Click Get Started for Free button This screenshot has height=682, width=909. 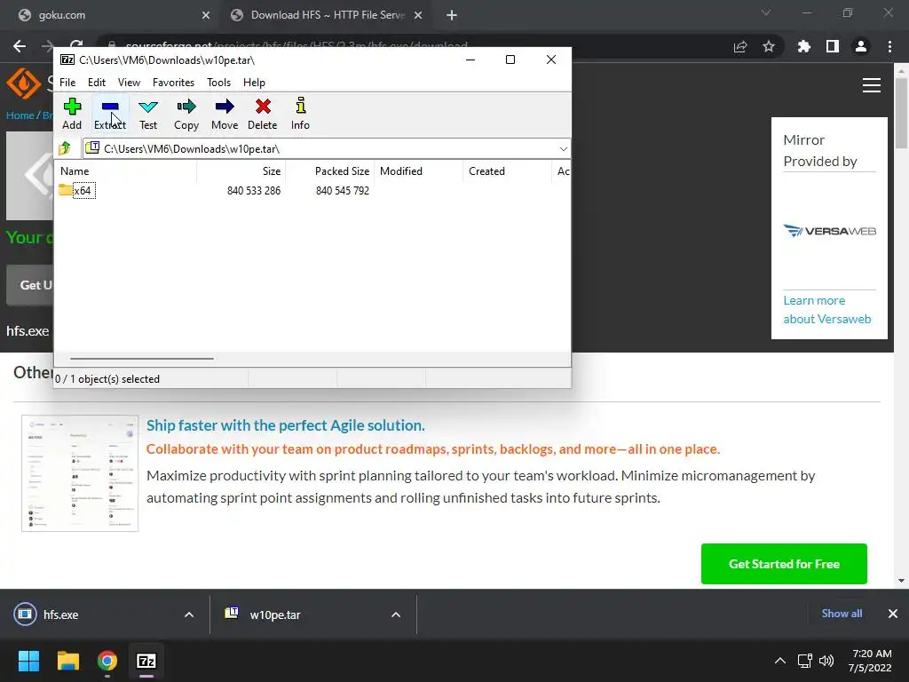pyautogui.click(x=784, y=564)
